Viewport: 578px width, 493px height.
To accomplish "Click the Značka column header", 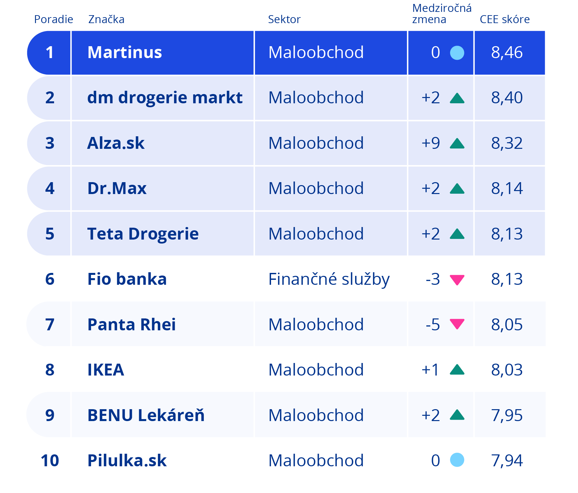I will pos(106,19).
